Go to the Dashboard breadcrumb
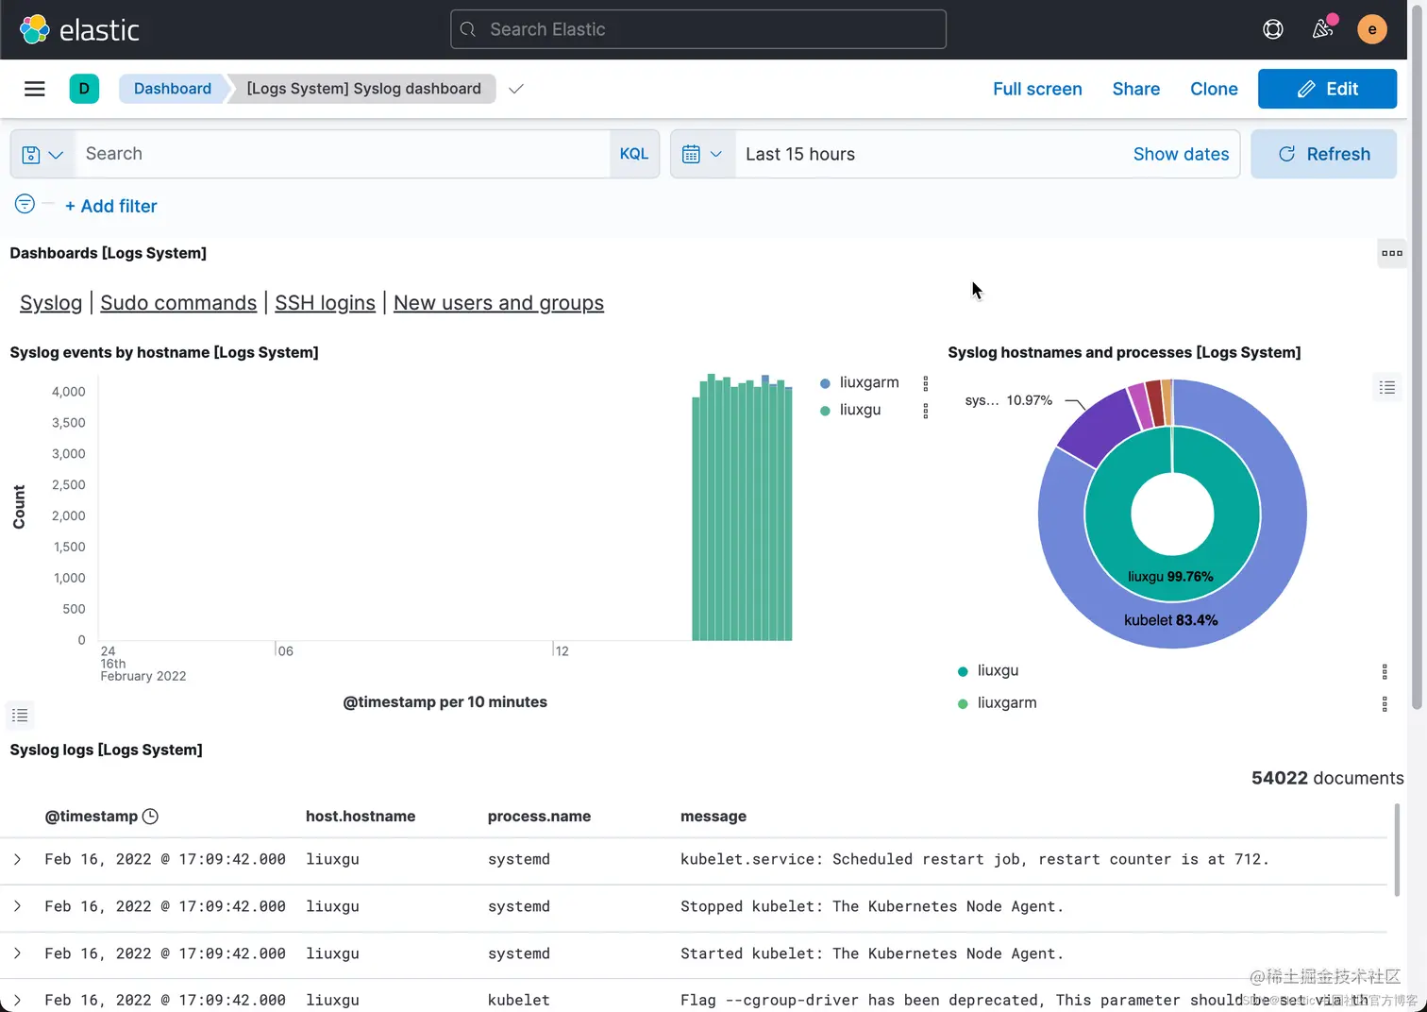The height and width of the screenshot is (1012, 1427). tap(173, 89)
